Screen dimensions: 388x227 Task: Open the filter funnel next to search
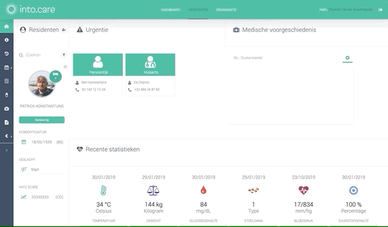[x=64, y=55]
